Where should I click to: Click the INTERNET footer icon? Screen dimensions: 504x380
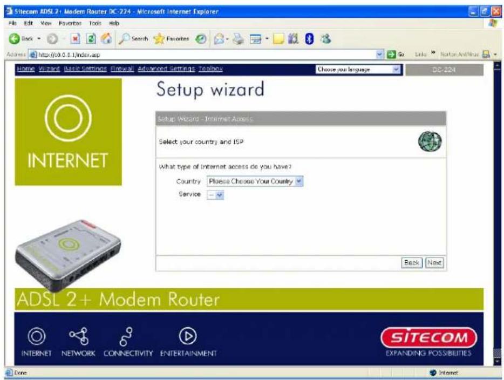[36, 342]
